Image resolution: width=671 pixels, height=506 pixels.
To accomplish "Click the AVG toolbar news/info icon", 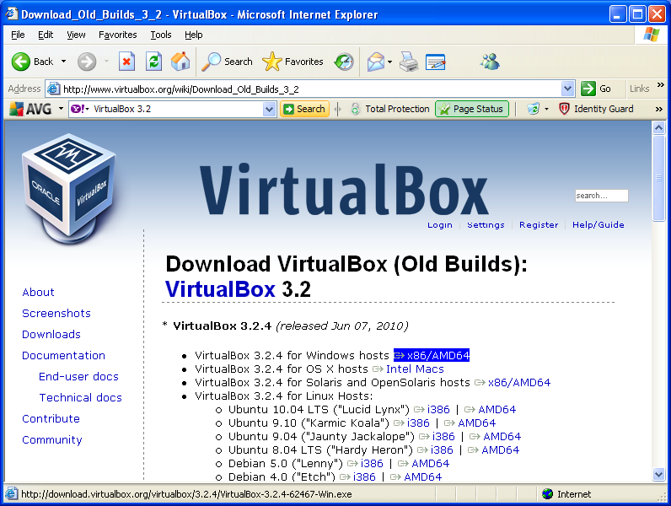I will 534,109.
